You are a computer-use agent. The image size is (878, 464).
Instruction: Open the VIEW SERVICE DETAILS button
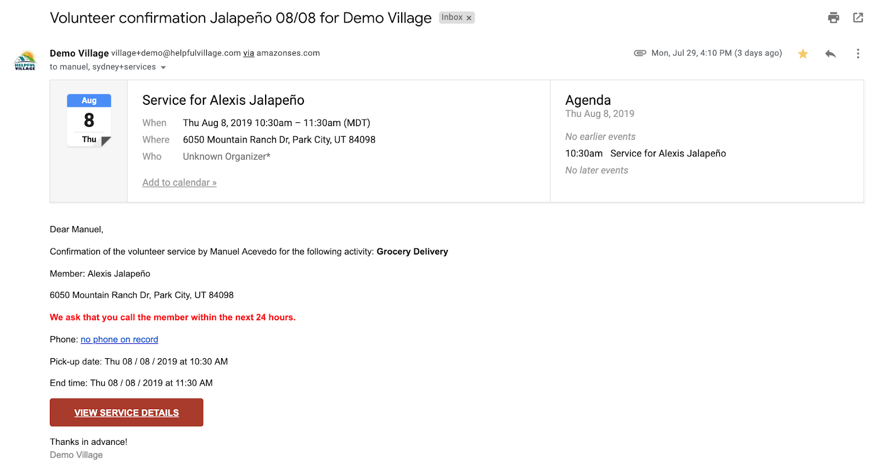coord(126,412)
